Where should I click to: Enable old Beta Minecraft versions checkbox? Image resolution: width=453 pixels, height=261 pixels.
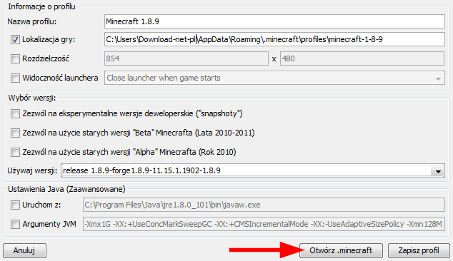pyautogui.click(x=15, y=133)
